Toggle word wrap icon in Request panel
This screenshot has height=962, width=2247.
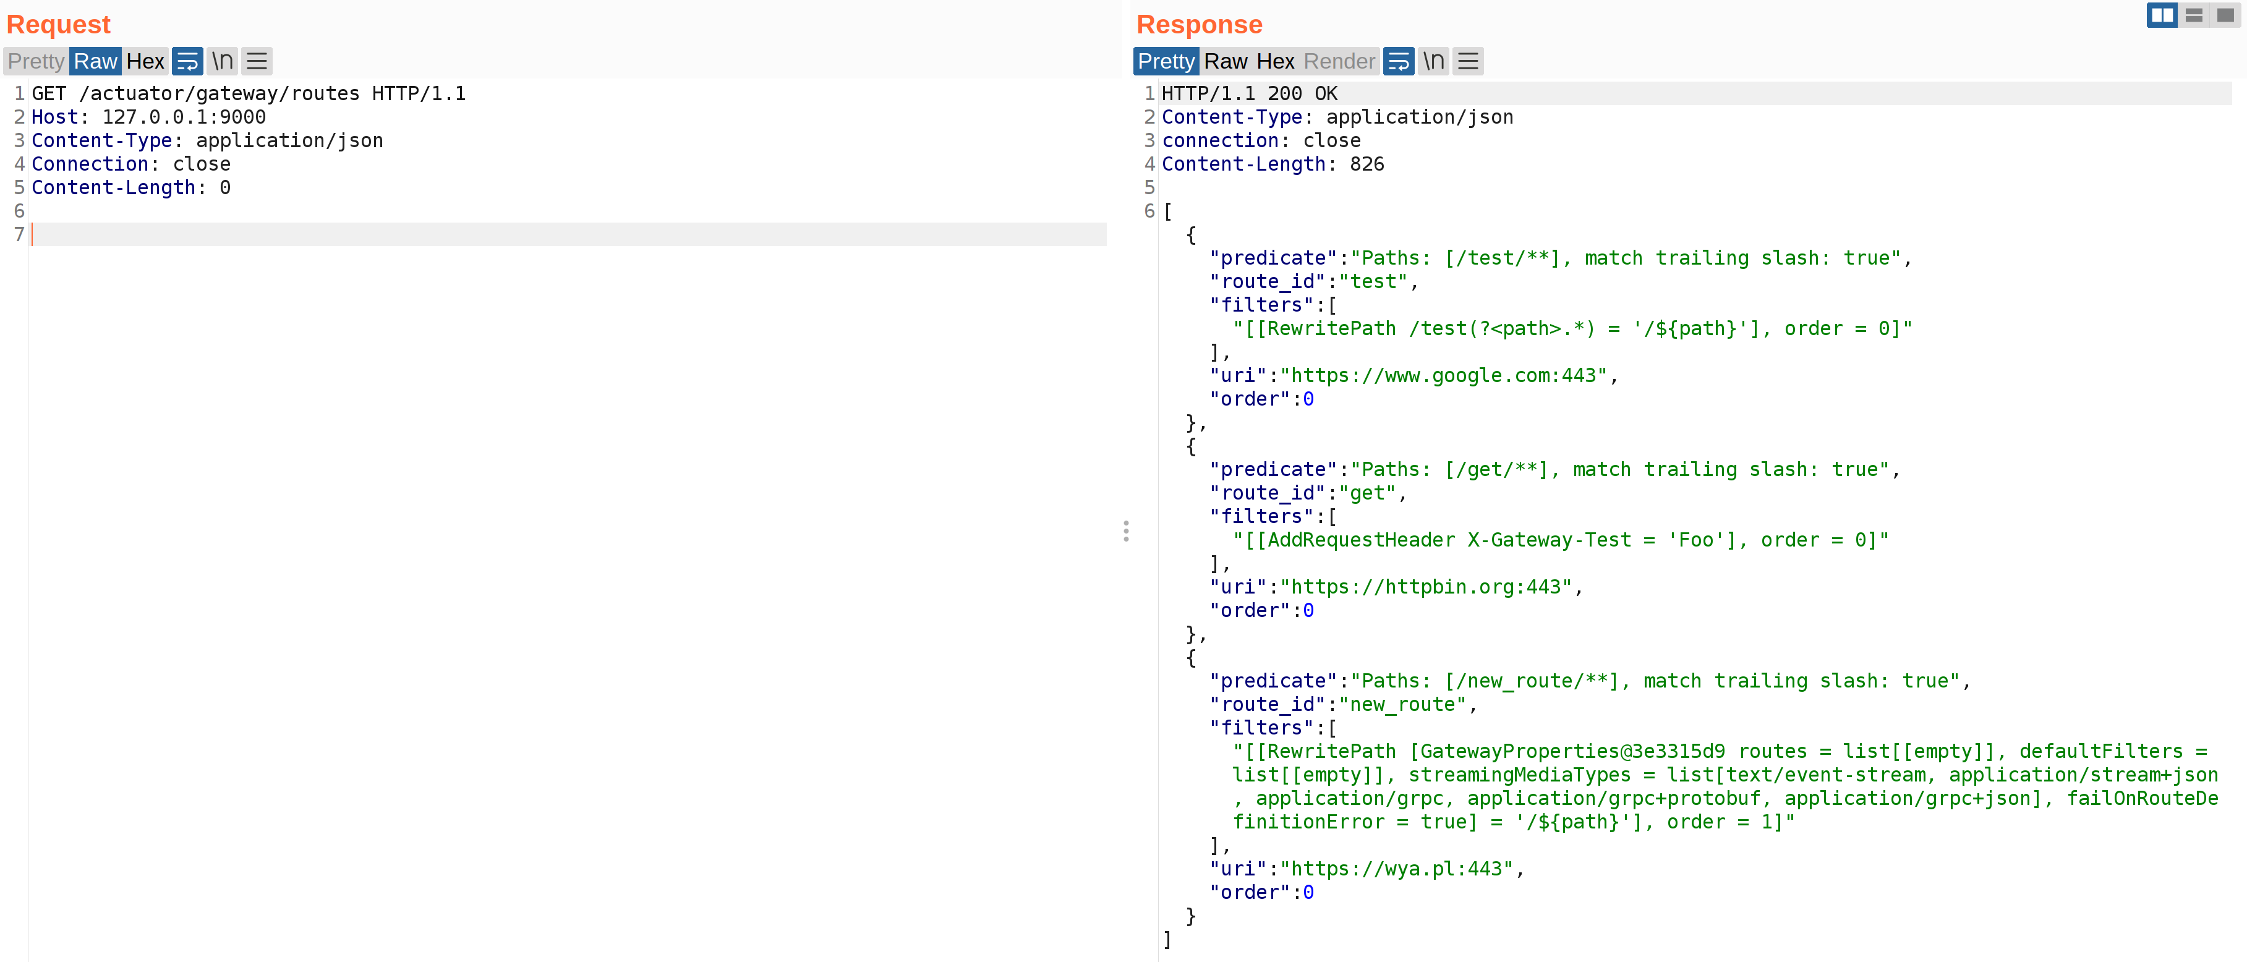tap(187, 61)
